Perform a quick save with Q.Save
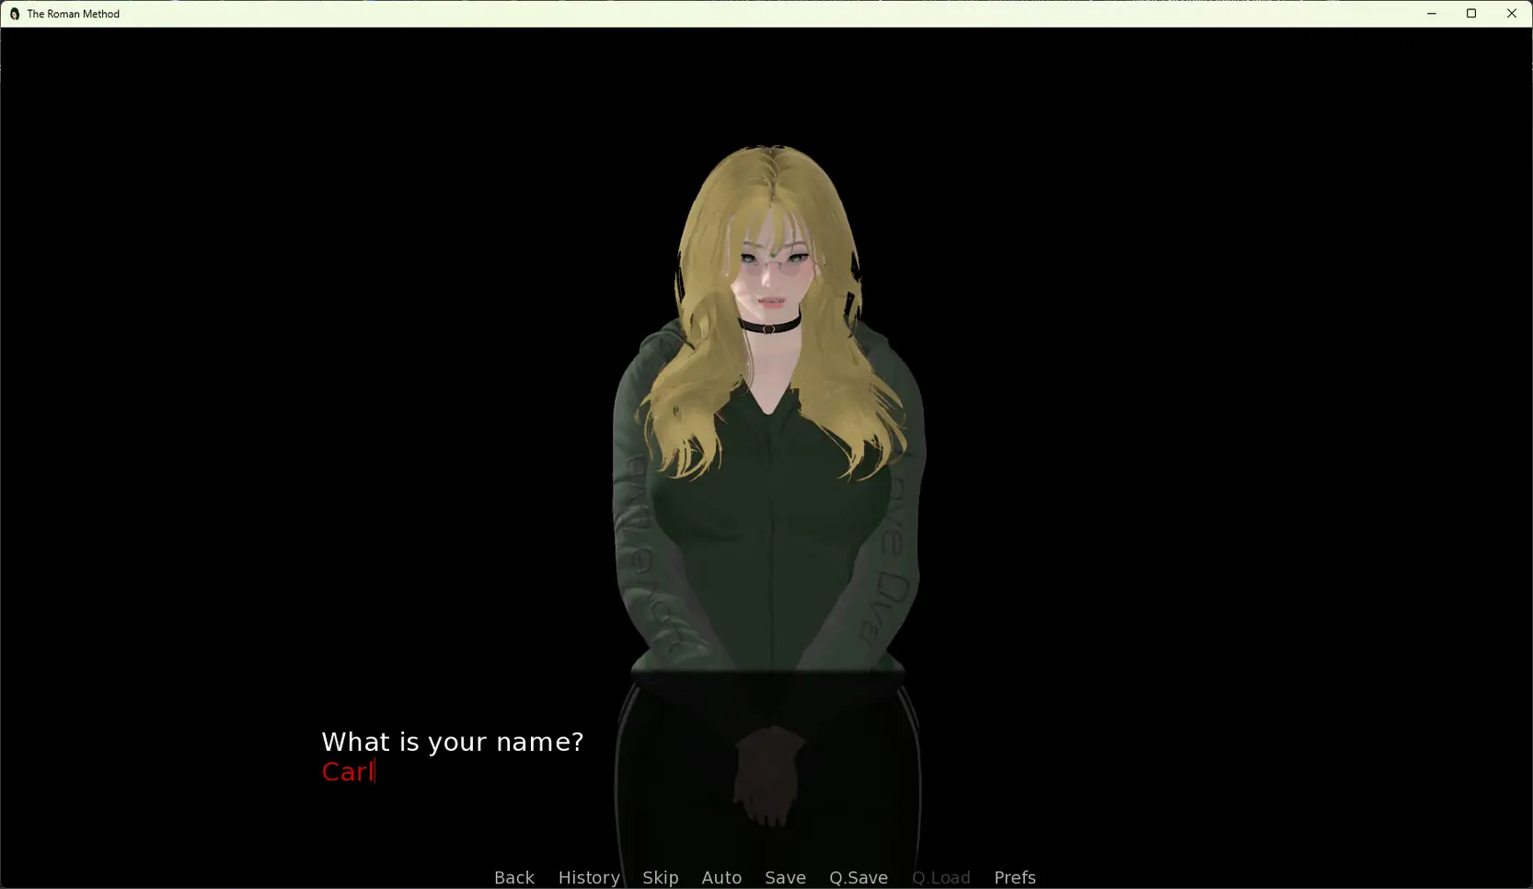Viewport: 1533px width, 889px height. pyautogui.click(x=859, y=877)
